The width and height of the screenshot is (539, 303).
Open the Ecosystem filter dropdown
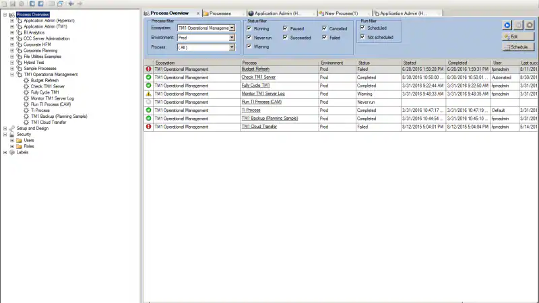(x=232, y=28)
